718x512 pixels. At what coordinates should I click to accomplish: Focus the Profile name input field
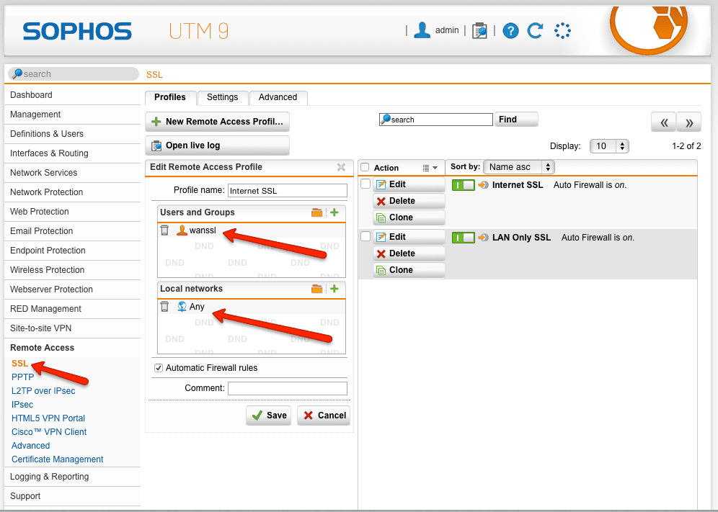click(288, 191)
